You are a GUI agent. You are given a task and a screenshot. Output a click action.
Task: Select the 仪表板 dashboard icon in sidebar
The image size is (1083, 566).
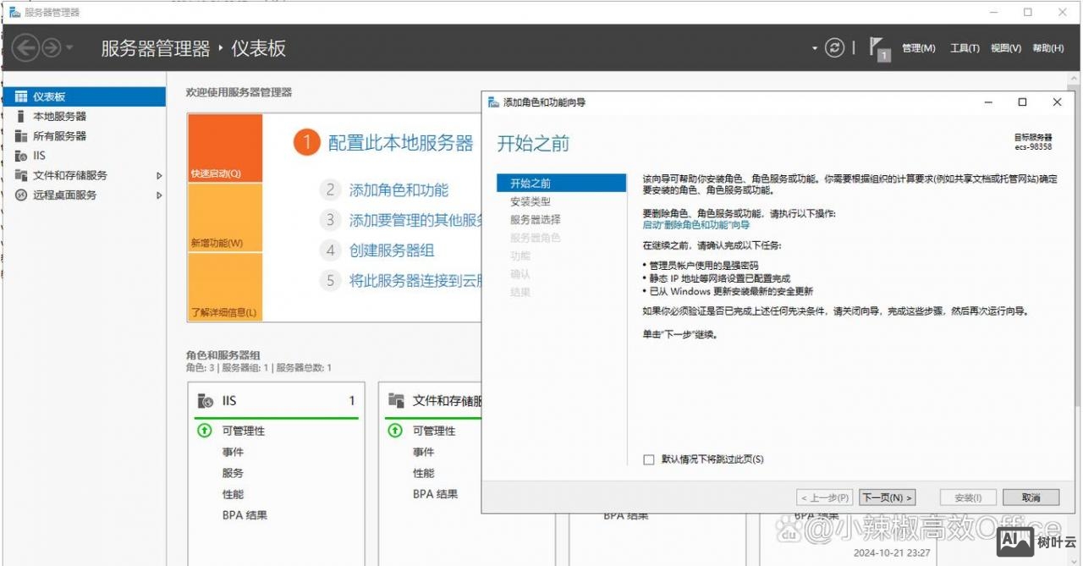point(23,96)
